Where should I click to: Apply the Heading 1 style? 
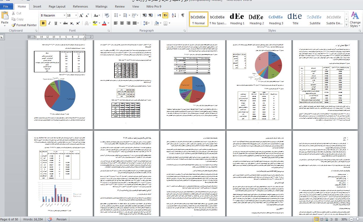click(x=237, y=19)
